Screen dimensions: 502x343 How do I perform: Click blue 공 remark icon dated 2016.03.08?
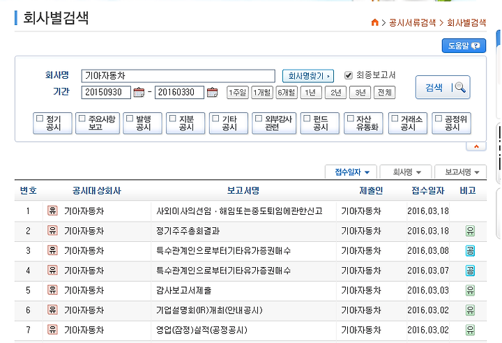point(470,251)
